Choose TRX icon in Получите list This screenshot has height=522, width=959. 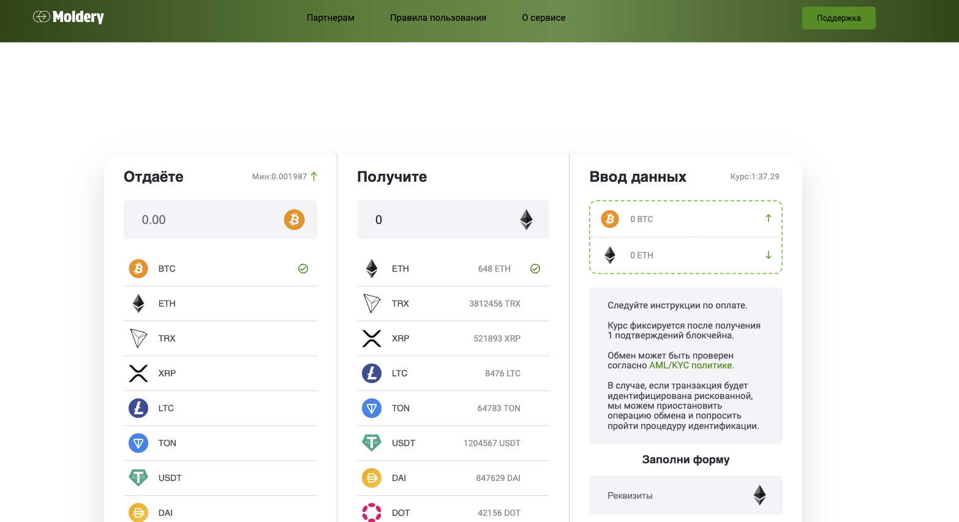point(372,304)
